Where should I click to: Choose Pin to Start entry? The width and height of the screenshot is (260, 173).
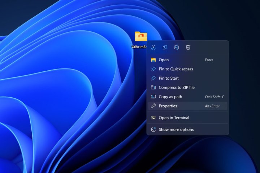coord(169,78)
